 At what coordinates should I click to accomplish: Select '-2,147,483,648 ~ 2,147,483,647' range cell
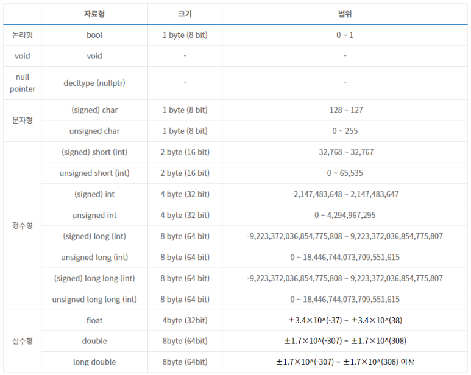[x=345, y=194]
